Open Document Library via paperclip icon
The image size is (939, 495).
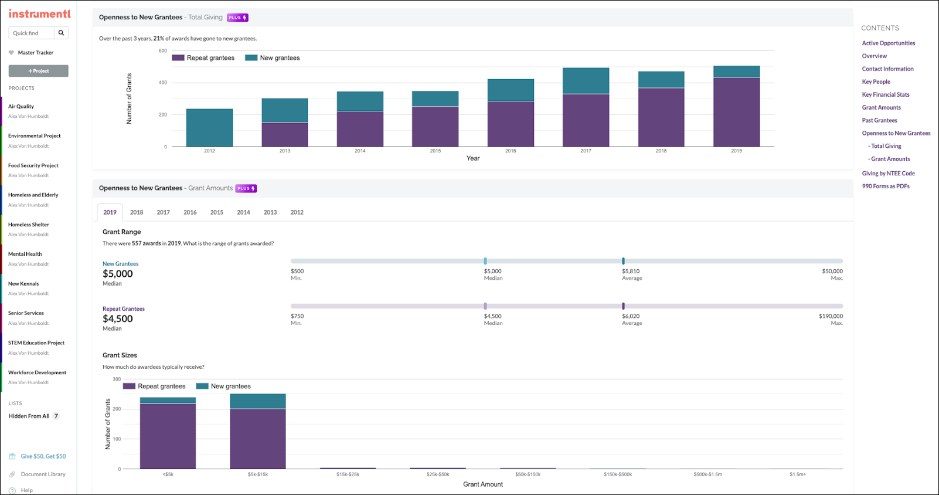(12, 474)
